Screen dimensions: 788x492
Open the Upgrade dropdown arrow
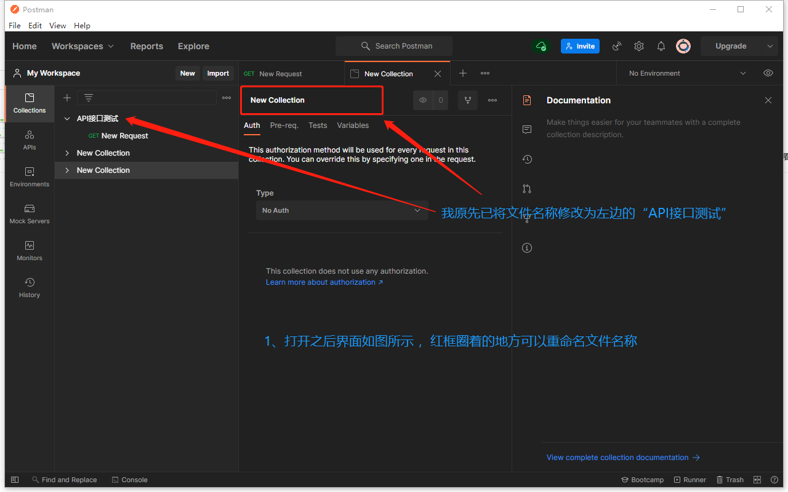[x=770, y=46]
